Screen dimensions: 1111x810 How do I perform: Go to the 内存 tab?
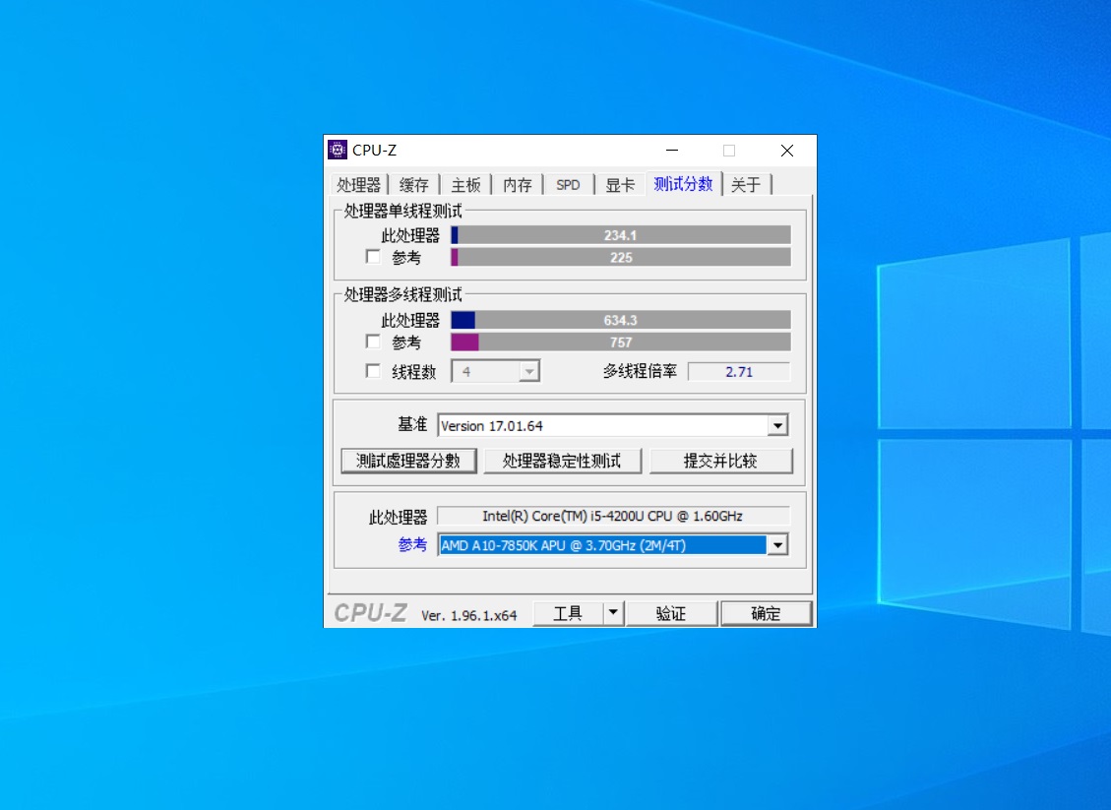[x=518, y=185]
